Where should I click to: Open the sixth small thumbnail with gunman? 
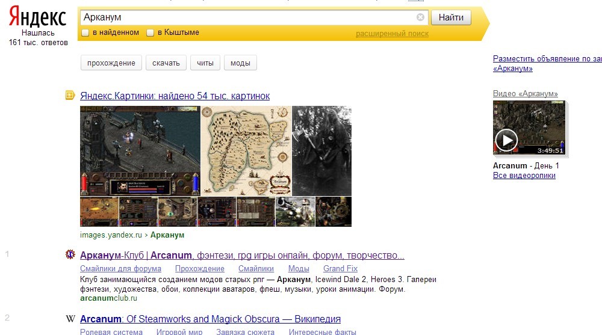tap(295, 212)
